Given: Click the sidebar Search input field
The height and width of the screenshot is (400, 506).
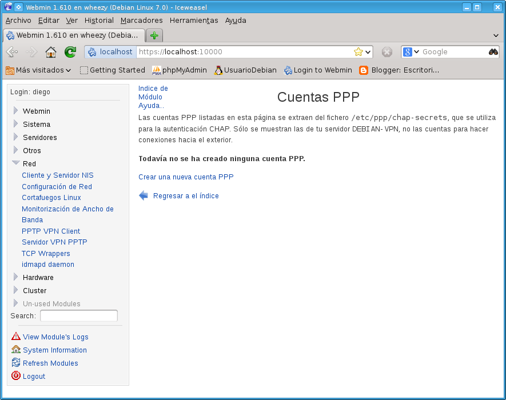Looking at the screenshot, I should (x=79, y=315).
